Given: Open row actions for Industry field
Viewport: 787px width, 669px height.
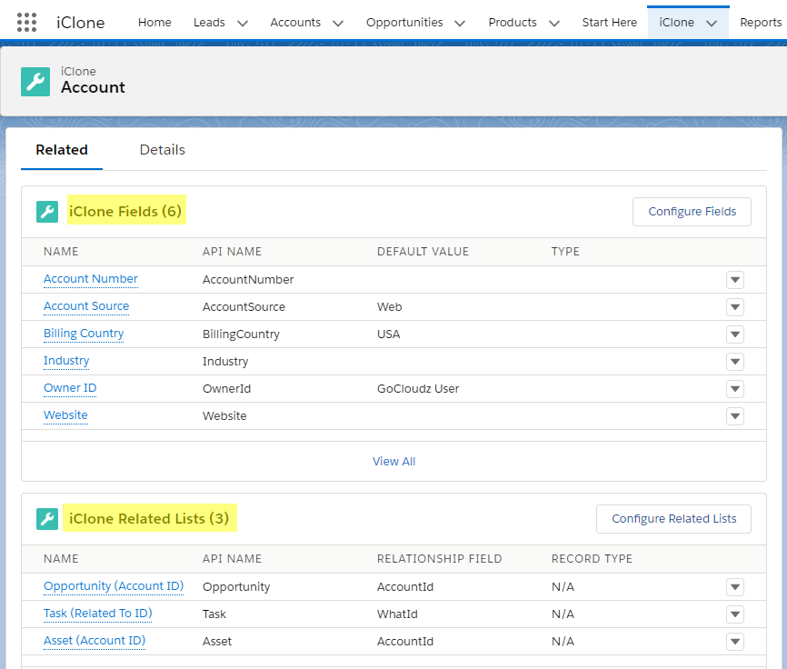Looking at the screenshot, I should (x=735, y=362).
